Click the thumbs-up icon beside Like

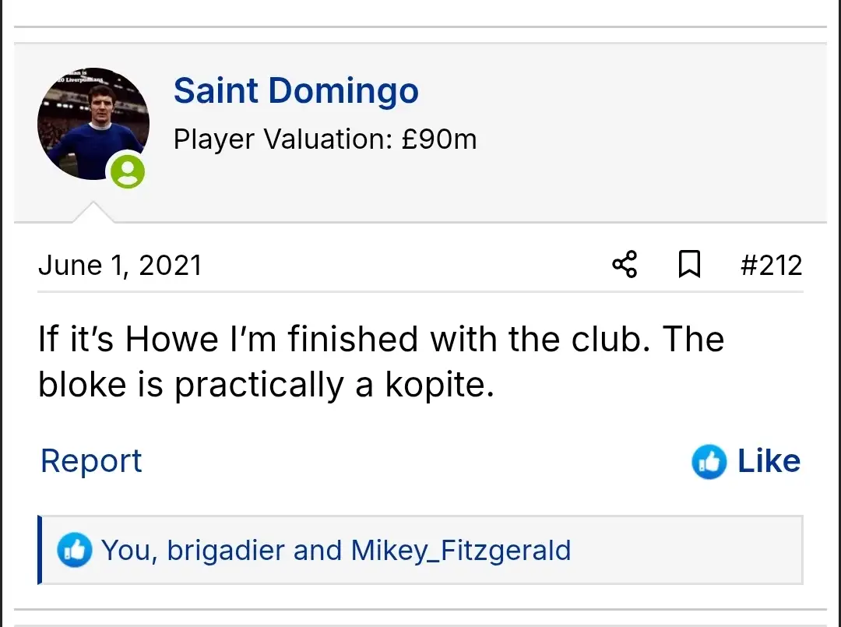click(709, 462)
